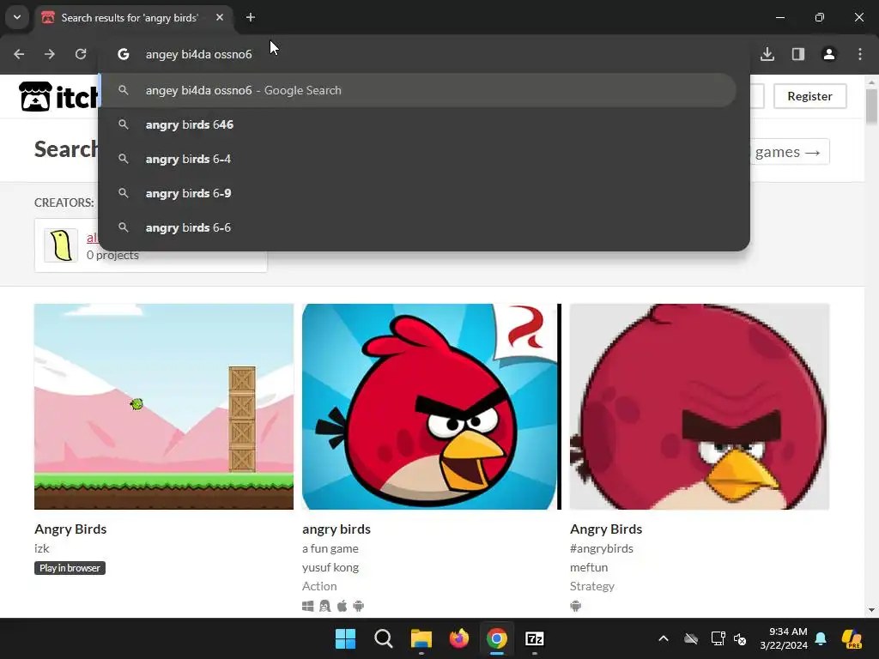Click the 'Strategy' genre label
Screen dimensions: 879x659
pos(592,586)
